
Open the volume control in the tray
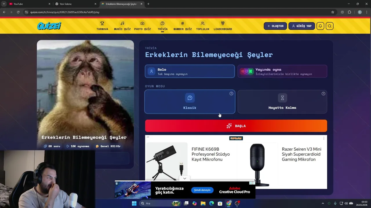346,203
